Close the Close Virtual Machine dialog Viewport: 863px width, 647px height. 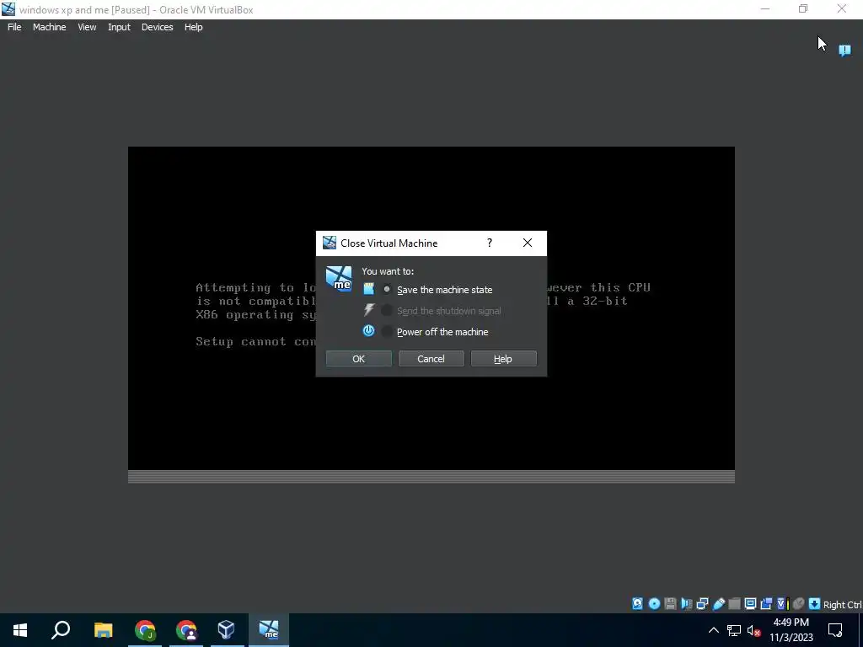[528, 243]
